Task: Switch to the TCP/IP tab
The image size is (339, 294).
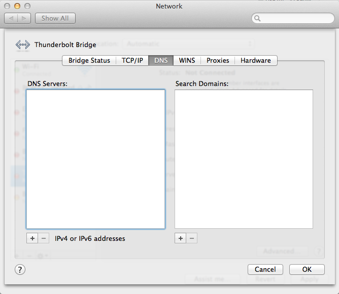Action: [132, 60]
